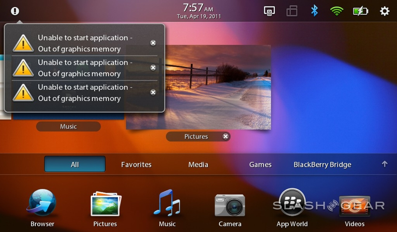Image resolution: width=397 pixels, height=232 pixels.
Task: Launch App World
Action: (x=292, y=208)
